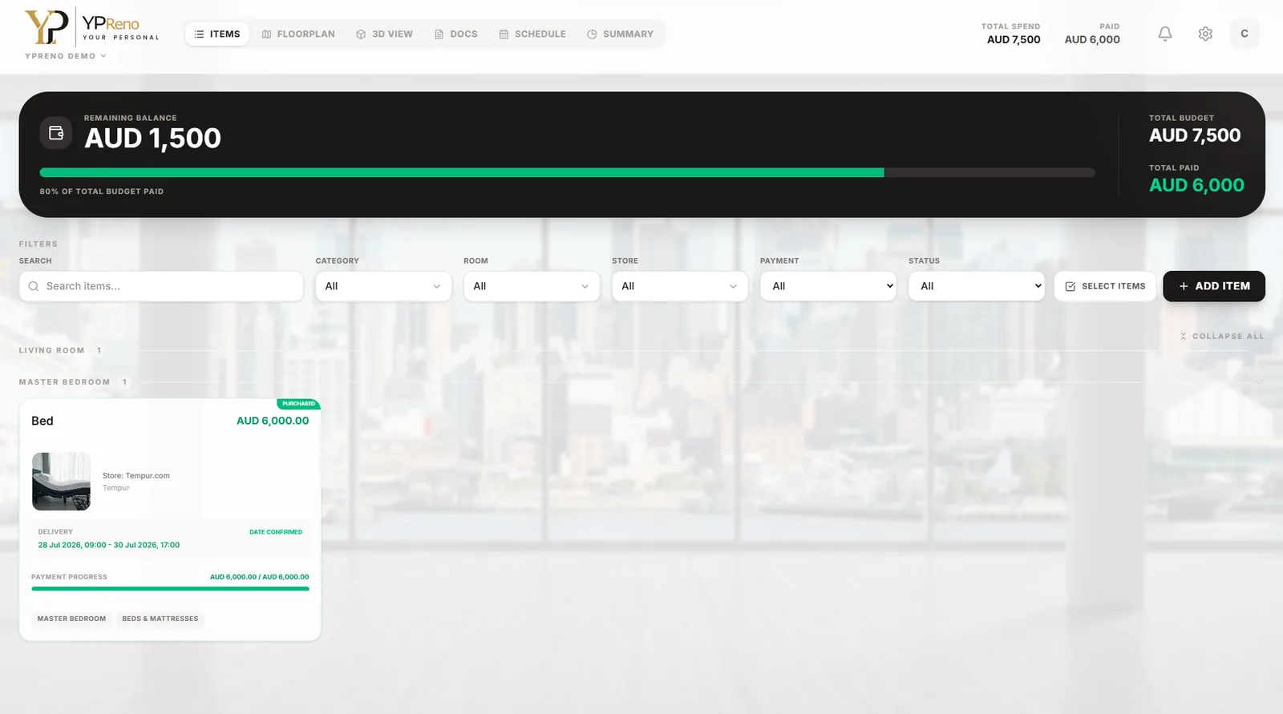1283x714 pixels.
Task: Click the budget paid progress bar
Action: [567, 172]
